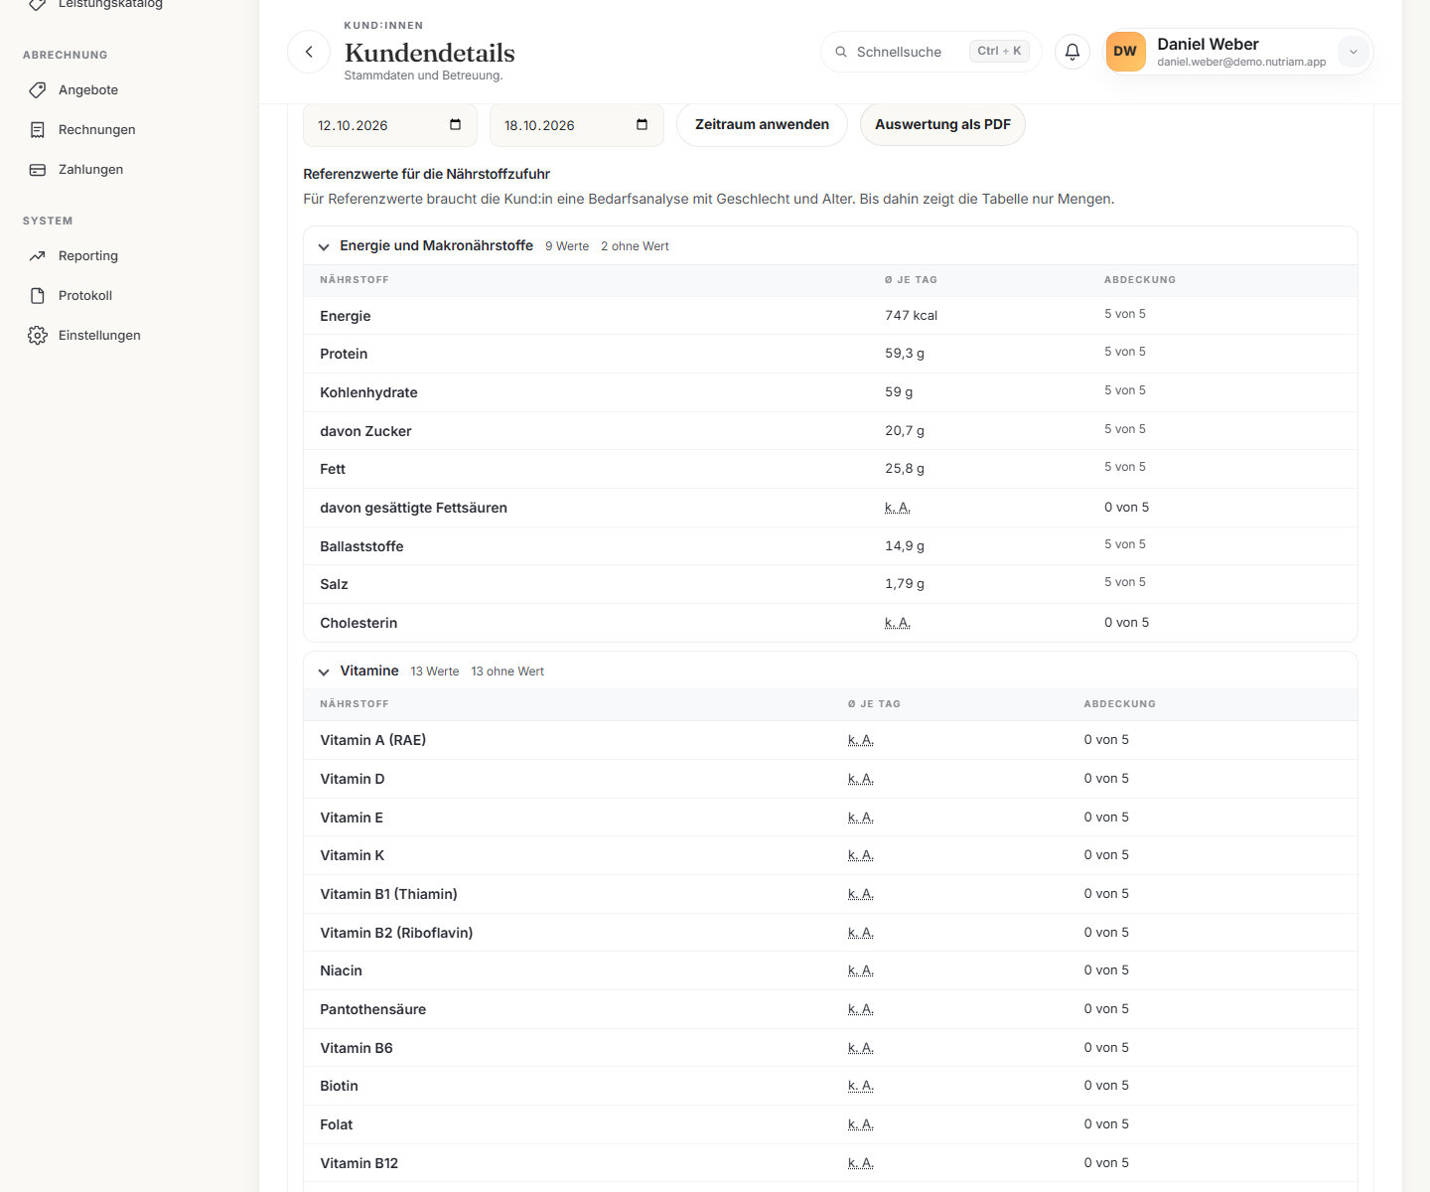Open calendar picker for 18.10.2026 date

pos(642,124)
